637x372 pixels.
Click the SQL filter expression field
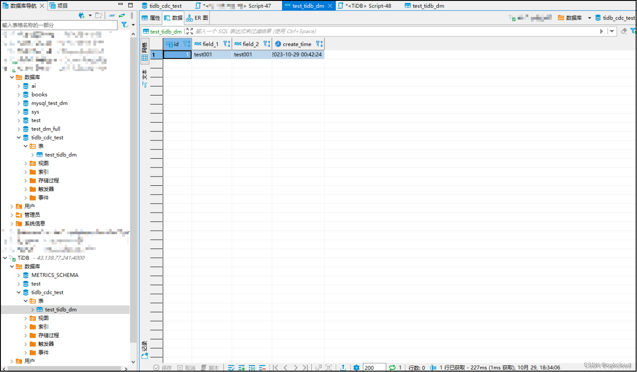coord(395,31)
